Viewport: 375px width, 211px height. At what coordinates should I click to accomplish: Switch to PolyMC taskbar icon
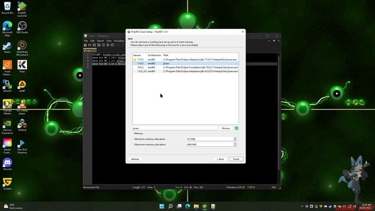tap(204, 206)
